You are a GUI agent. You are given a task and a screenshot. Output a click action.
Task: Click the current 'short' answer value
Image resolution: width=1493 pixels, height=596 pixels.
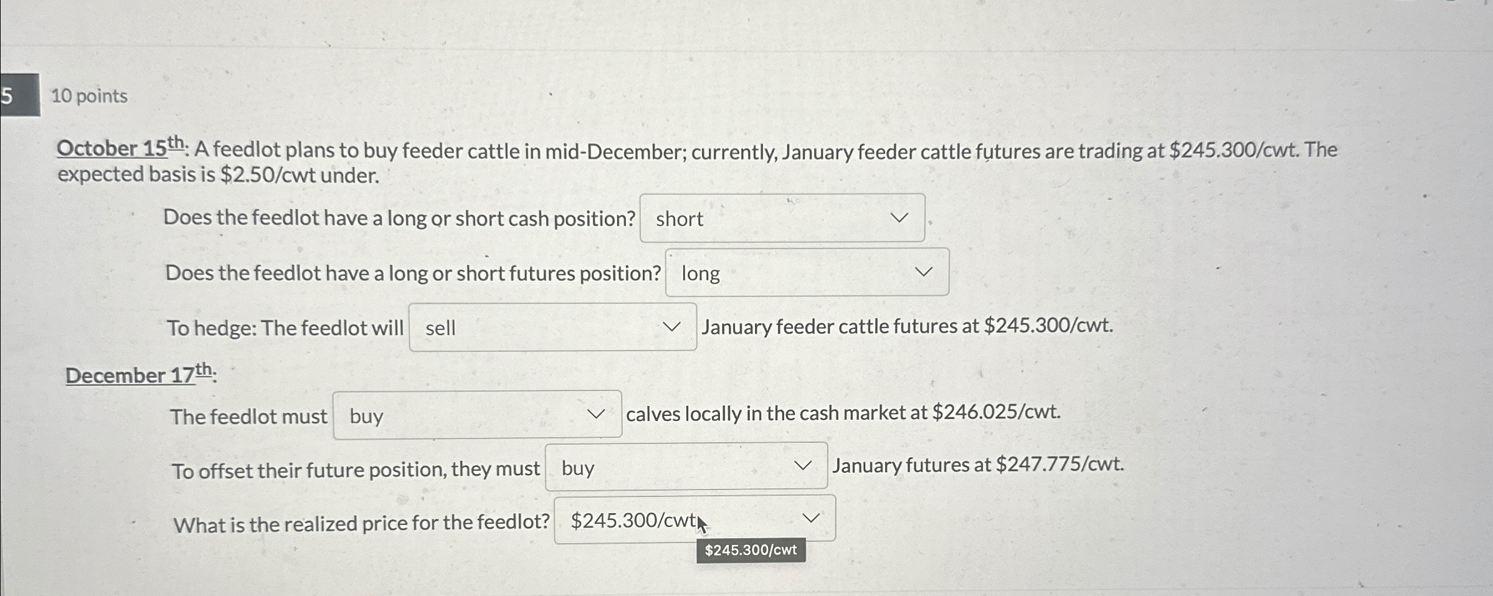click(679, 218)
